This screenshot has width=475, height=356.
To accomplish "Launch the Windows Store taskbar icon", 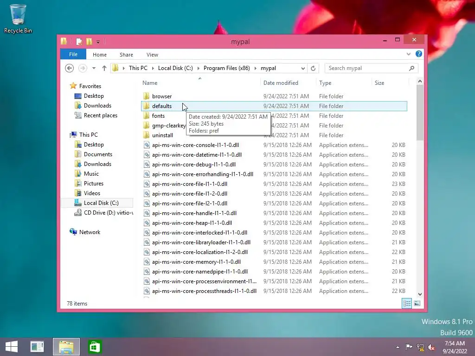I will (95, 347).
